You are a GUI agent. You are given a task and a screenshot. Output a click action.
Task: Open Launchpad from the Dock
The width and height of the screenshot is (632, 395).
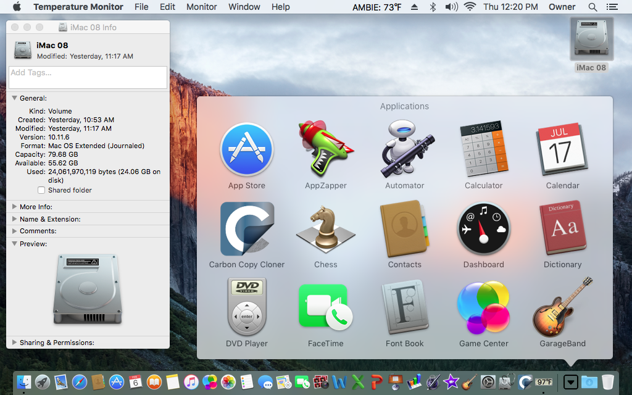[x=43, y=381]
